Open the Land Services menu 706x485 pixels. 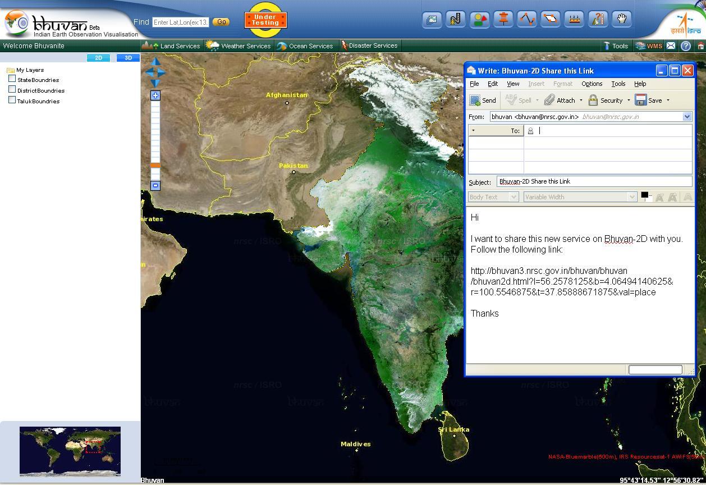point(171,46)
